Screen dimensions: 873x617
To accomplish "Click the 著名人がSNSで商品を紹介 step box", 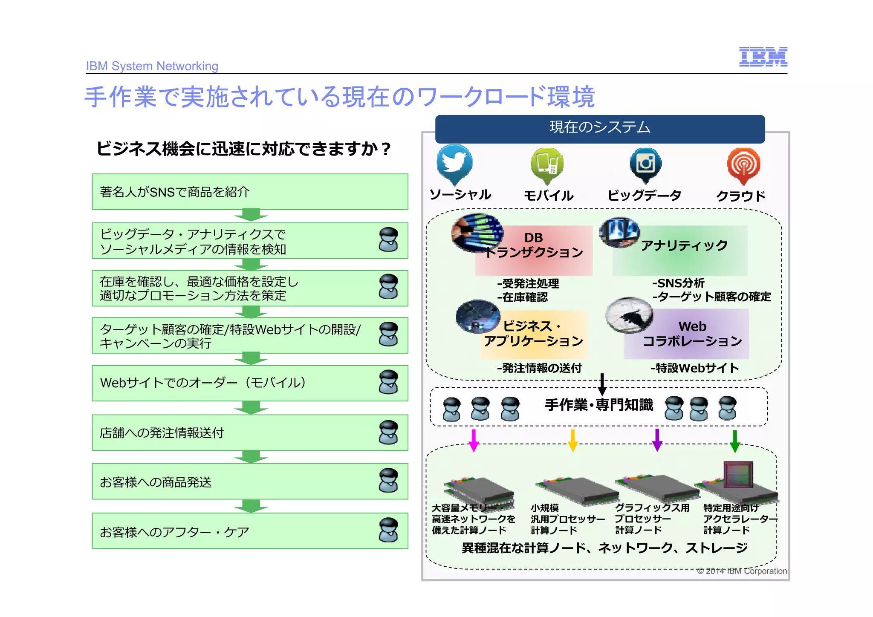I will click(x=250, y=192).
